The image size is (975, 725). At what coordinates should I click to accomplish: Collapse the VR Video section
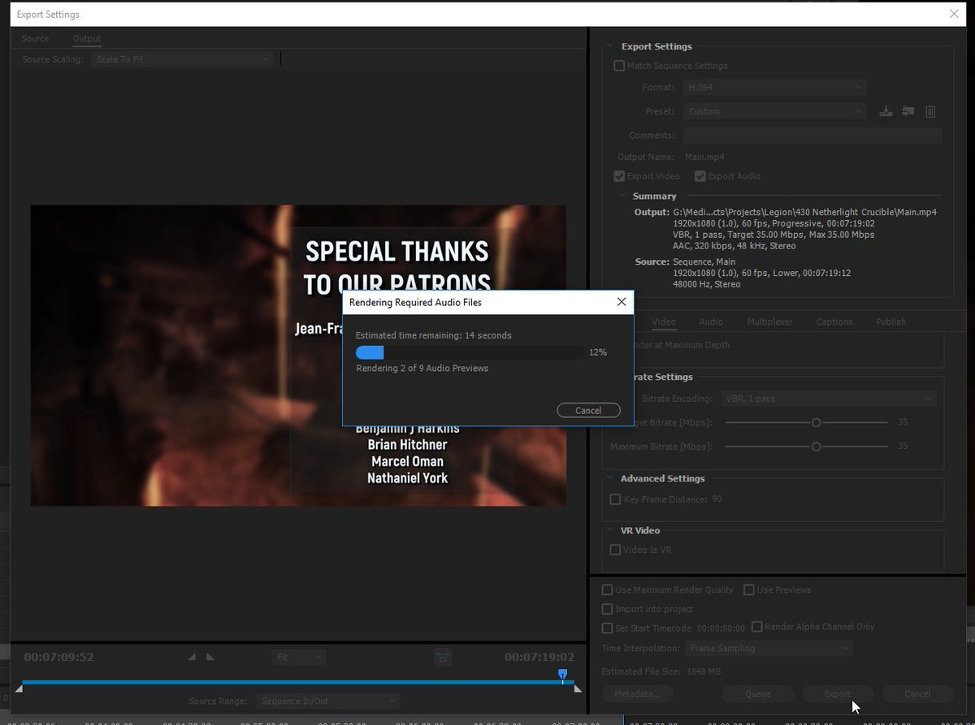[611, 531]
